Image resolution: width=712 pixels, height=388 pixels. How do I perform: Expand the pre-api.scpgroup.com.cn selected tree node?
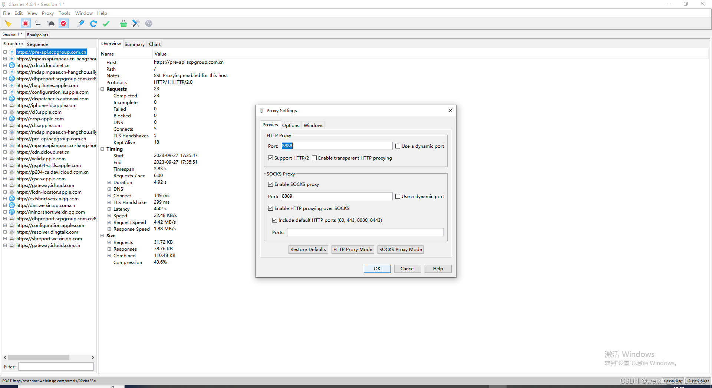5,52
